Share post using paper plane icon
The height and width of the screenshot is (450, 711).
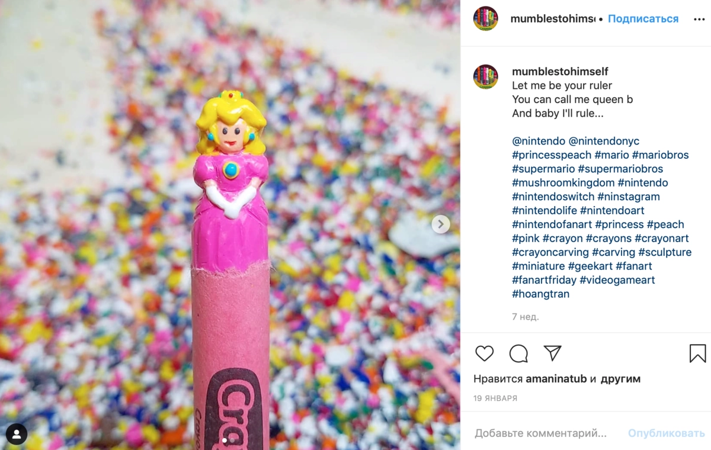pyautogui.click(x=552, y=353)
